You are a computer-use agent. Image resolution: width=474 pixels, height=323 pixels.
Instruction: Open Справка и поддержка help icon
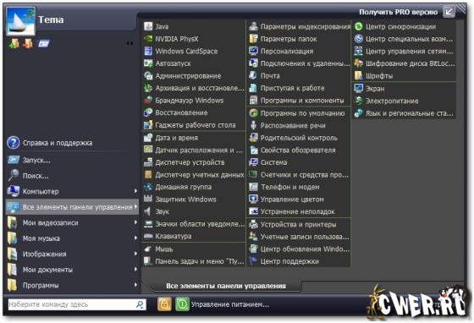14,143
